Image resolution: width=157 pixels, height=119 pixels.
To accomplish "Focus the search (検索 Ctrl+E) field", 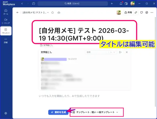I will [x=73, y=4].
